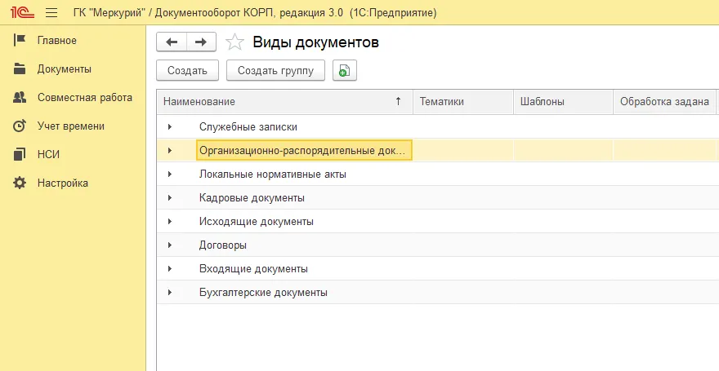Expand the Бухгалтерские документы group
The image size is (719, 371).
click(170, 292)
